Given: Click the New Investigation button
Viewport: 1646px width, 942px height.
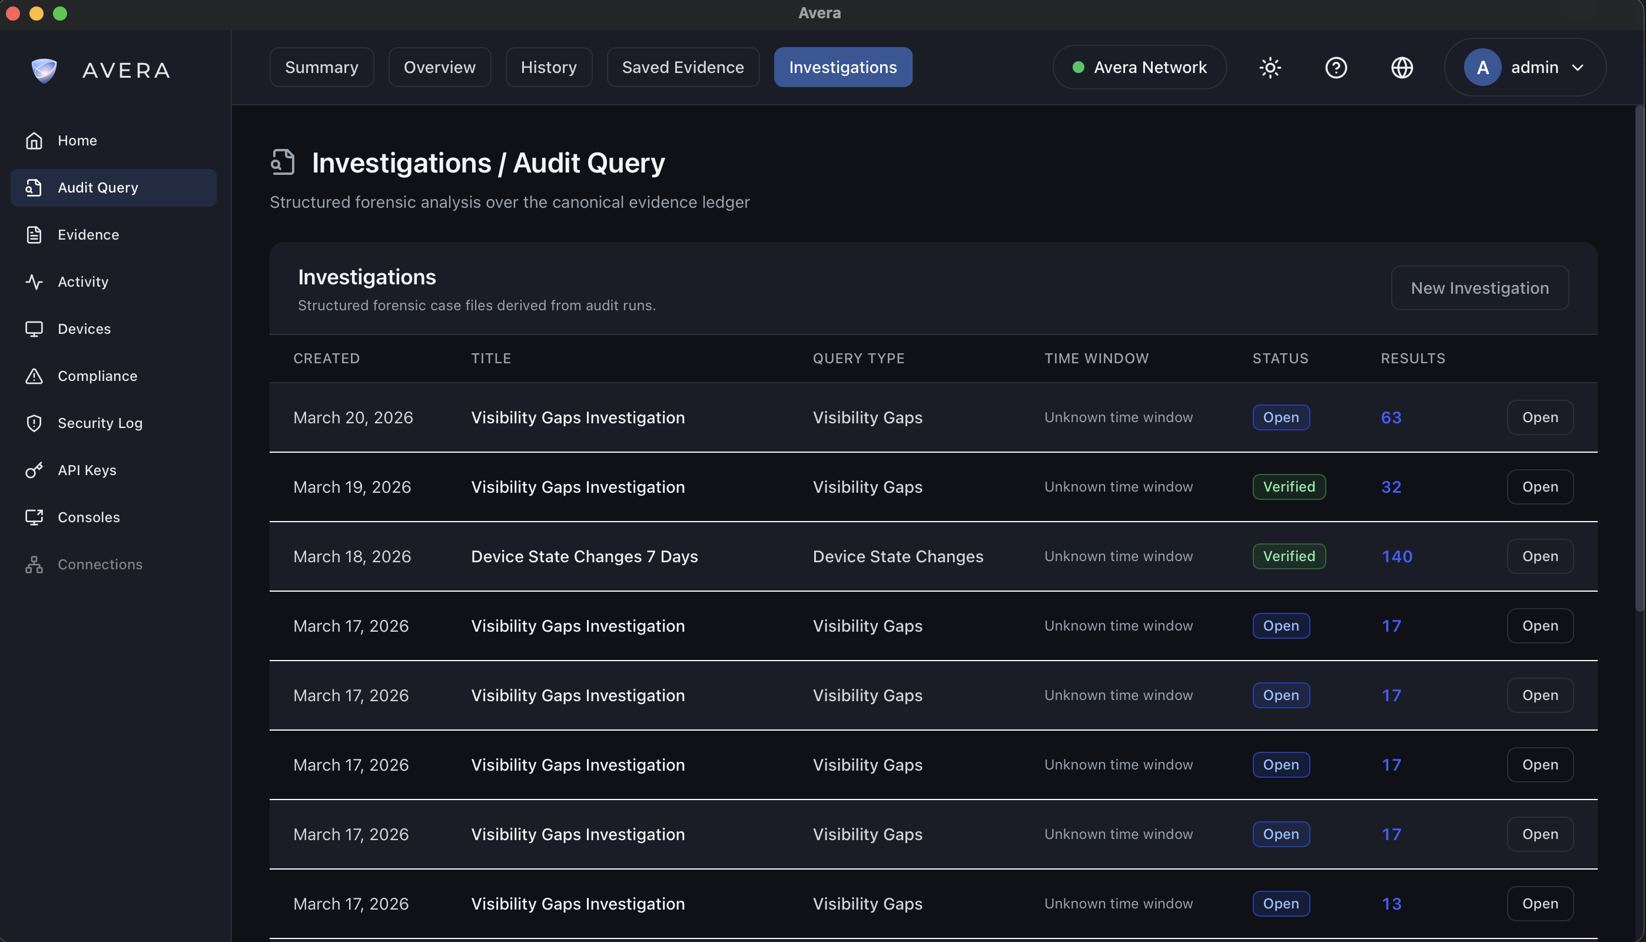Looking at the screenshot, I should (1480, 288).
